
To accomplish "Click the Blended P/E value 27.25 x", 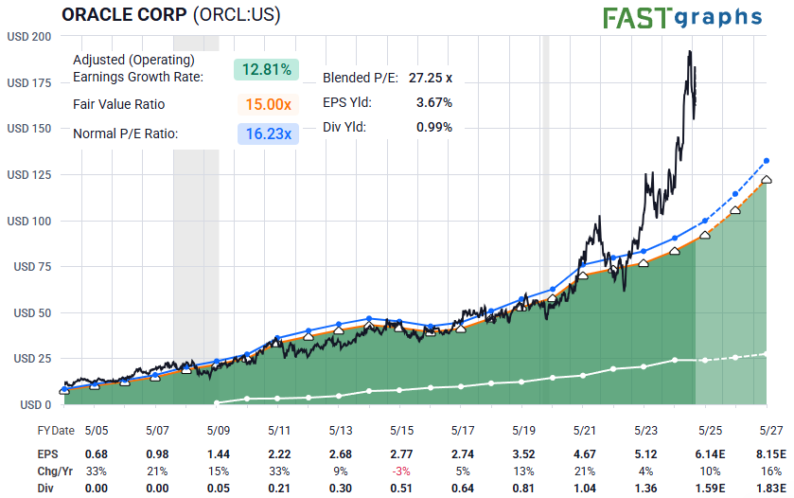I will pos(431,78).
